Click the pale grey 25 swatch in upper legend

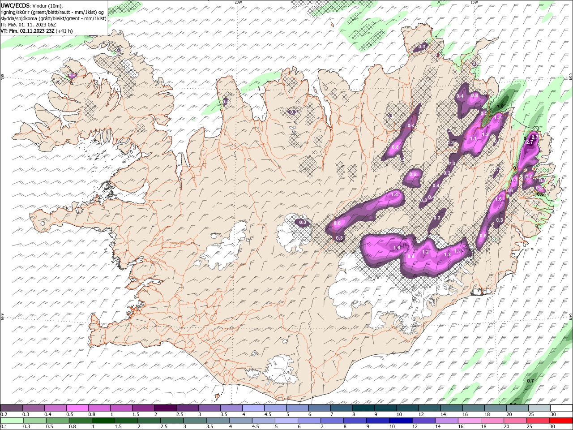click(539, 408)
